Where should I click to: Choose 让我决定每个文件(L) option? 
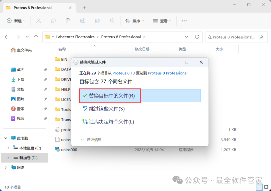pos(140,122)
